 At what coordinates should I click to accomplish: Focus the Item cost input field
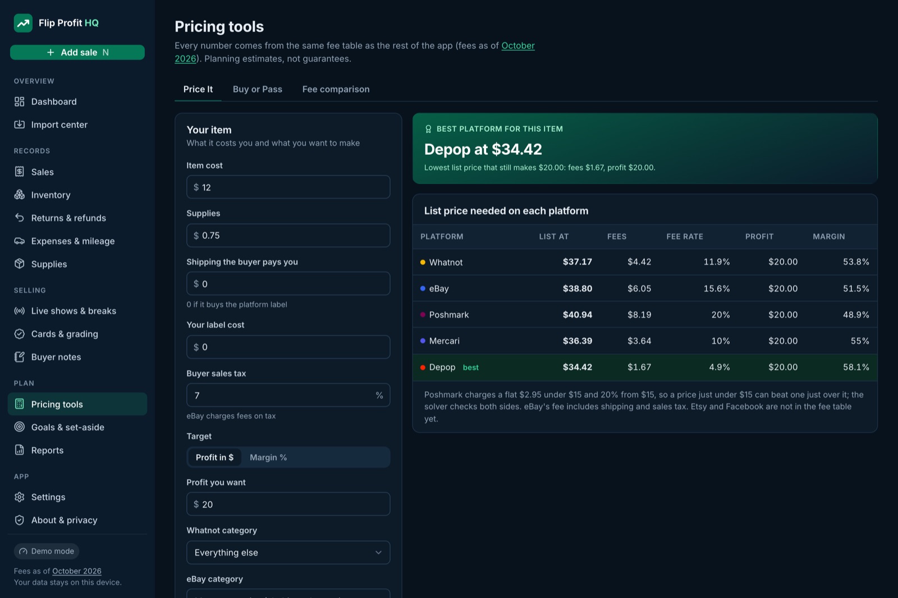(288, 187)
